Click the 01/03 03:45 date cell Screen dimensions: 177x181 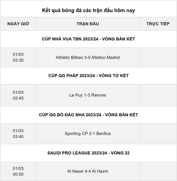[x=18, y=134]
